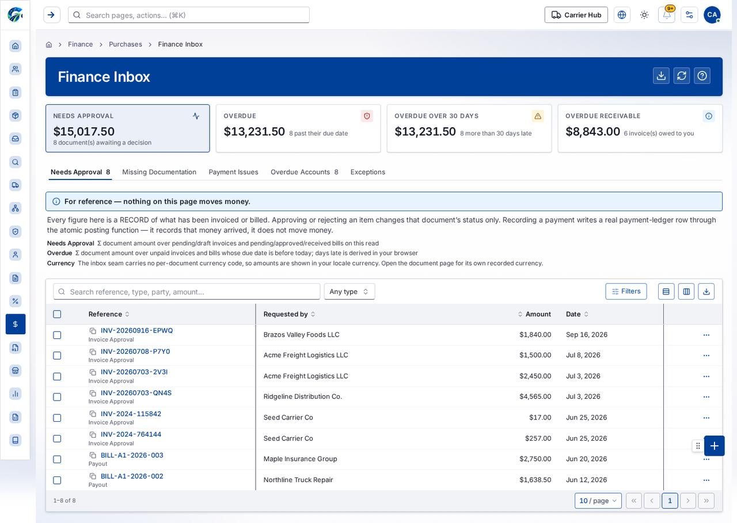
Task: Sort by the Amount column header
Action: click(534, 314)
